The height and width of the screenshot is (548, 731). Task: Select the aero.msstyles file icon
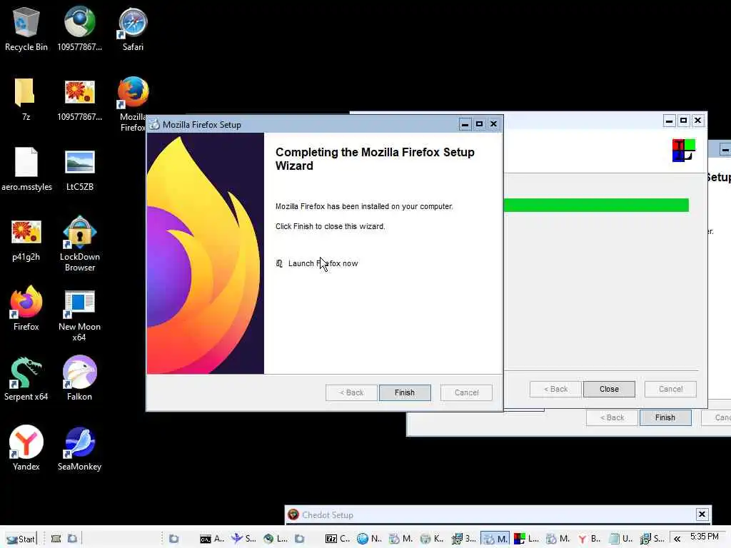click(x=26, y=168)
